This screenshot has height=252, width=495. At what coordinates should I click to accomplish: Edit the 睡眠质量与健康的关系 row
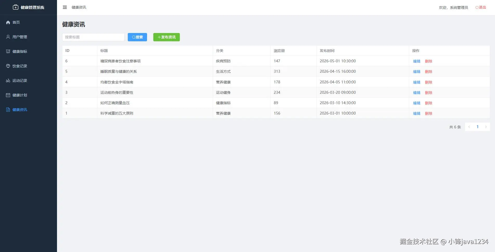pos(417,72)
